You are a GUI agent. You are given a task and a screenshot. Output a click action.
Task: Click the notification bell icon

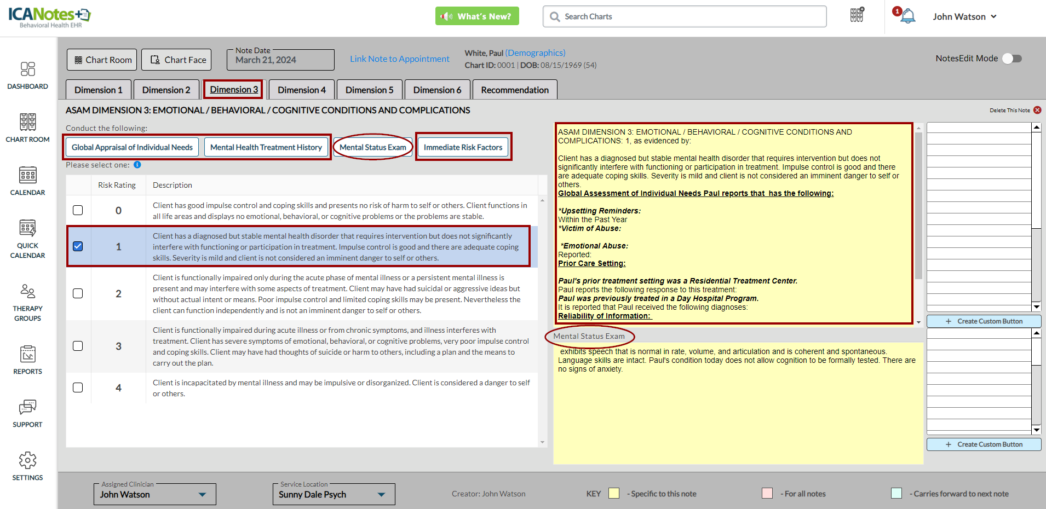(907, 16)
